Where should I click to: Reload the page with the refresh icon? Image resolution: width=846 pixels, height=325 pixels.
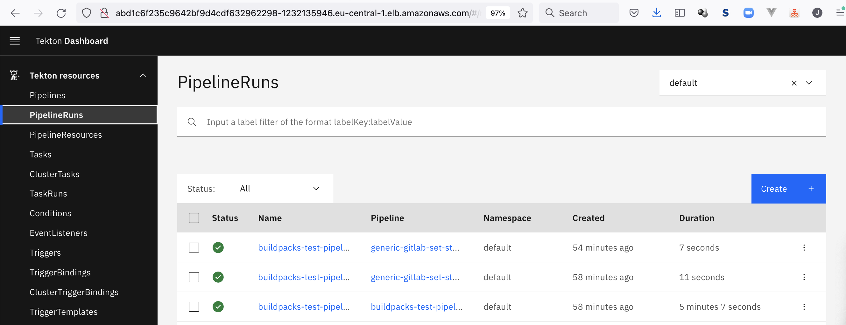point(61,13)
